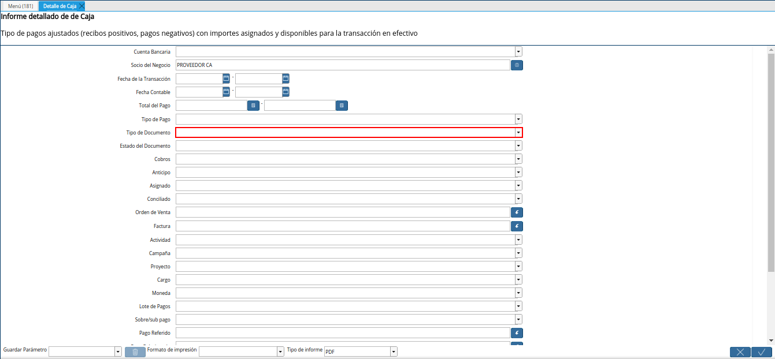The image size is (775, 359).
Task: Click the 'Tipo de Documento' label
Action: pos(149,133)
